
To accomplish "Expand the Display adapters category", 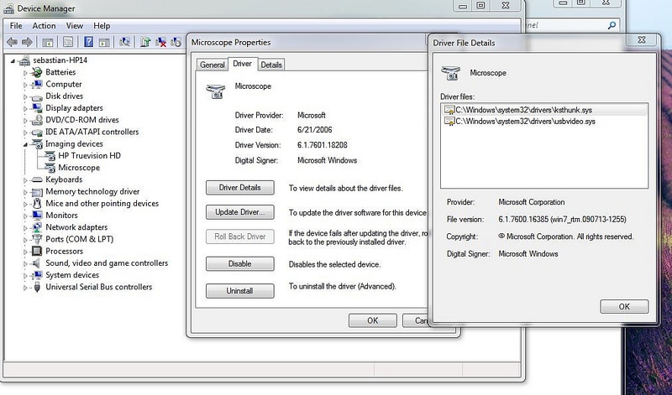I will [25, 108].
